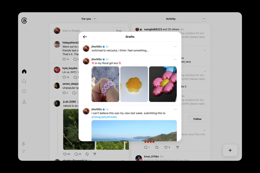Repost the ji.ah.3395 nature post
Image resolution: width=260 pixels, height=173 pixels.
(x=87, y=154)
